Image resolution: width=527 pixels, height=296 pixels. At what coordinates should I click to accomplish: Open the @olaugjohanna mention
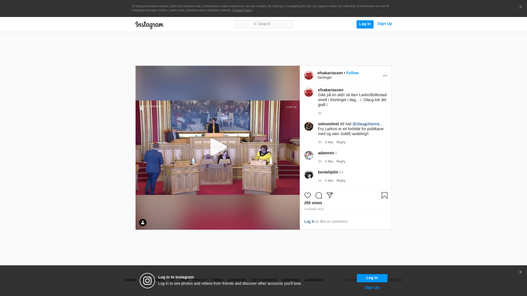coord(366,124)
